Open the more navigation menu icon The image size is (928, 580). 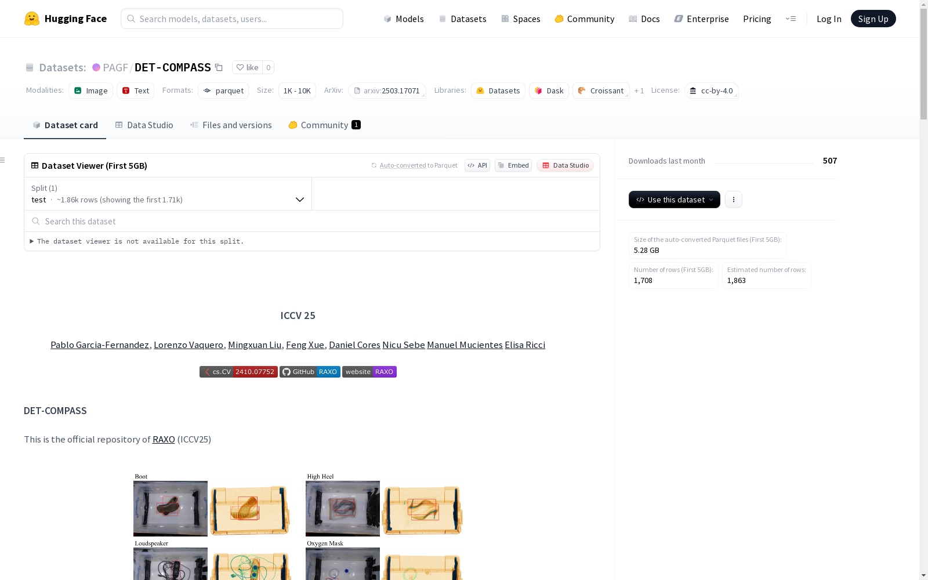(x=791, y=19)
